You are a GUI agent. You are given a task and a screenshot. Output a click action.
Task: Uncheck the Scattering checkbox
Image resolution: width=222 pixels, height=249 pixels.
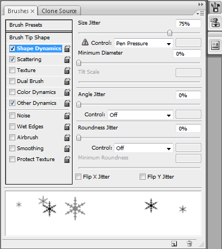12,60
